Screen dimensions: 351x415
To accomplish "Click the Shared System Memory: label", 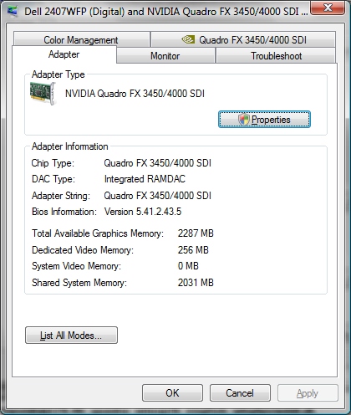I will coord(79,283).
